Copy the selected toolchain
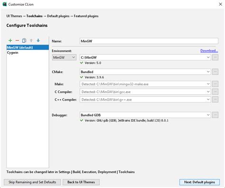The width and height of the screenshot is (225, 188). (x=24, y=41)
